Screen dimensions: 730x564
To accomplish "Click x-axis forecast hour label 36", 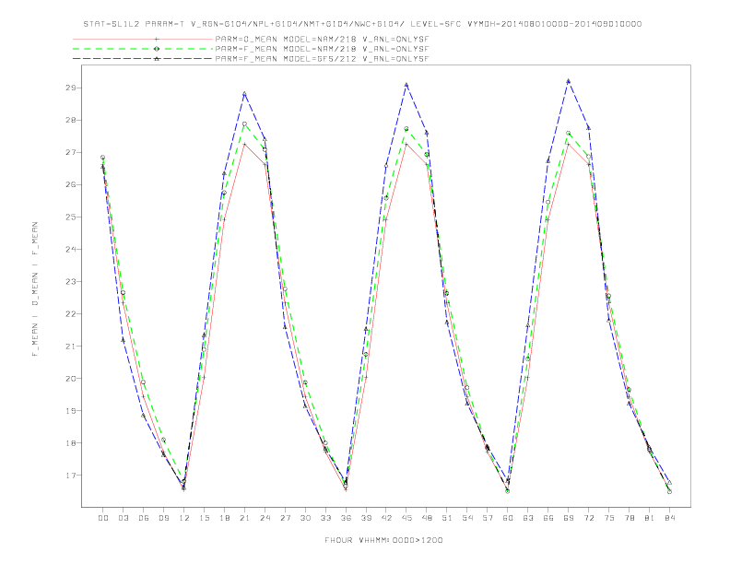I will (346, 518).
